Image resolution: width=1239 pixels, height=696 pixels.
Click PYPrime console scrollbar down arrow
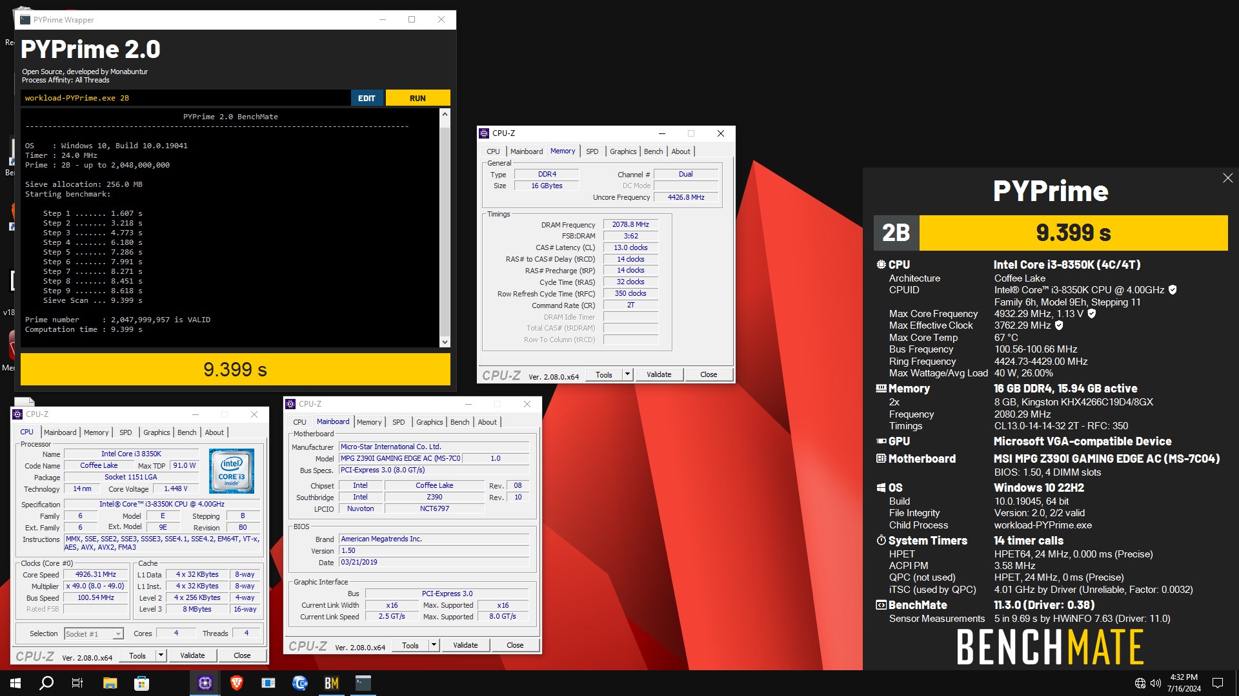point(445,342)
